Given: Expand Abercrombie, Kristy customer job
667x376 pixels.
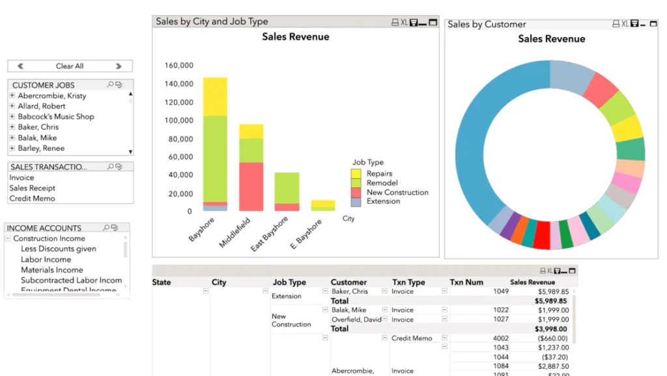Looking at the screenshot, I should point(12,96).
